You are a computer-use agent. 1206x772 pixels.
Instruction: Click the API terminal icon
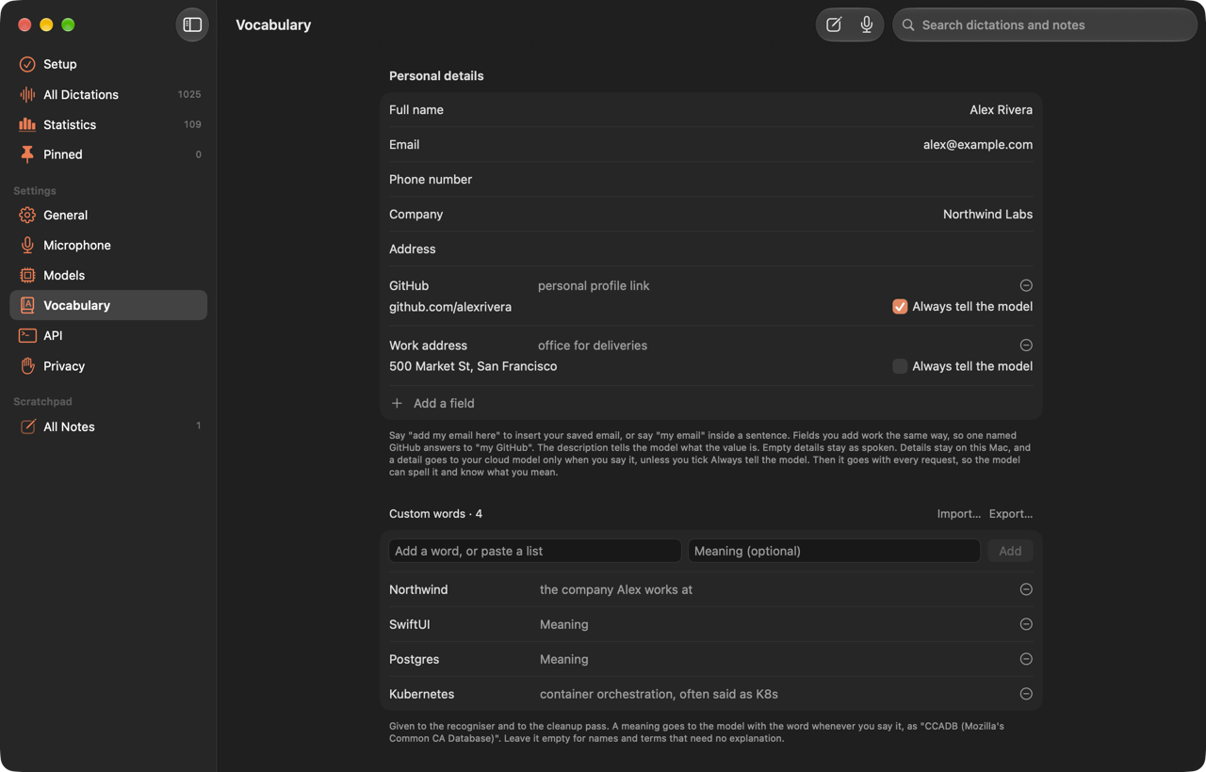(27, 335)
